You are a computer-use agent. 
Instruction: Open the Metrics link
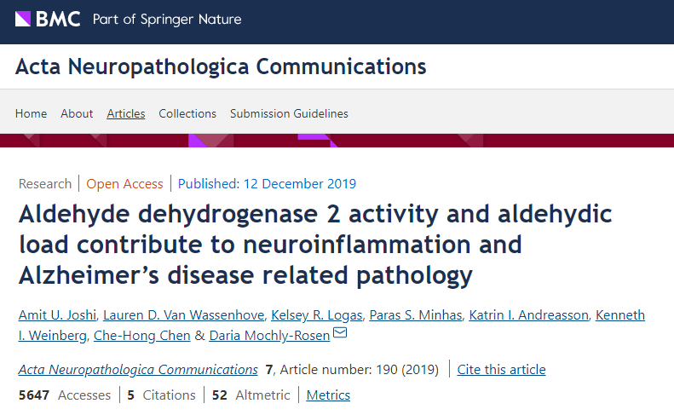pos(328,395)
